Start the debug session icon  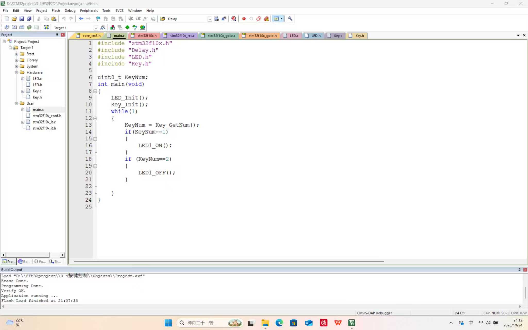[x=234, y=19]
